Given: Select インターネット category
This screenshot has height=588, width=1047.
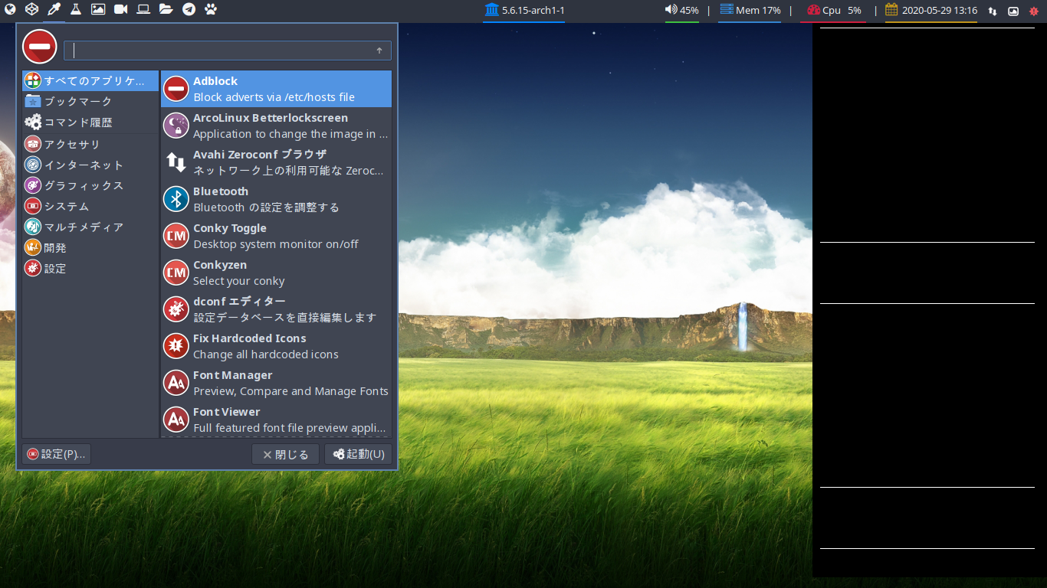Looking at the screenshot, I should [90, 165].
